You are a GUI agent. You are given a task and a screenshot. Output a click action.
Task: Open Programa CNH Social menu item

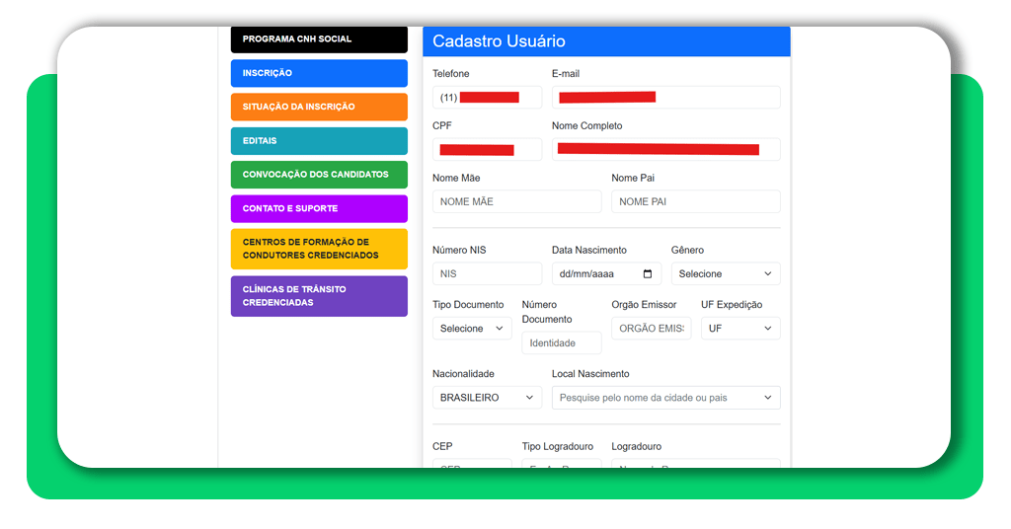click(x=319, y=39)
